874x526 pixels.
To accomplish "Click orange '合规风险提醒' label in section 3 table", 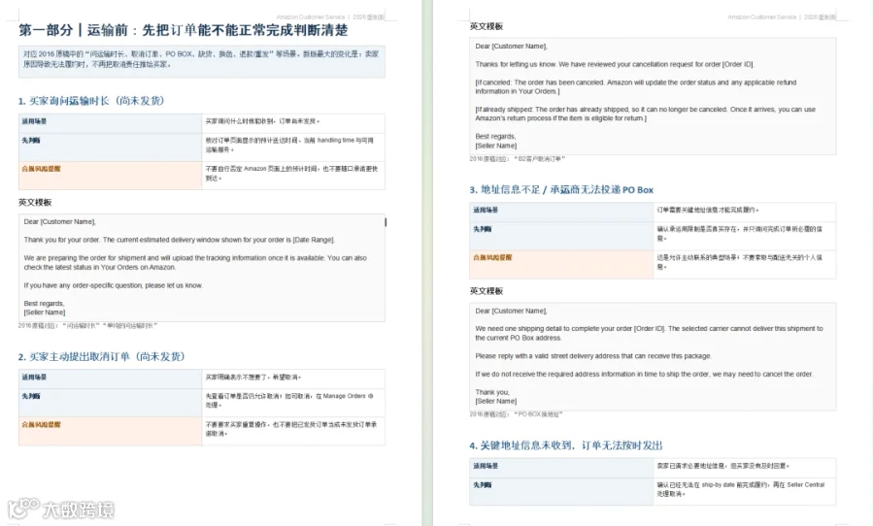I will pyautogui.click(x=492, y=257).
